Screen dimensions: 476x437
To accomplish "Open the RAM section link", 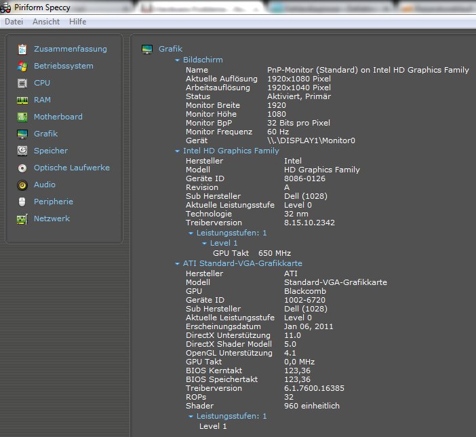I will (x=42, y=100).
